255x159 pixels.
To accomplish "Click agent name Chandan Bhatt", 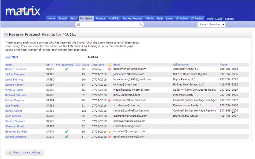I will coord(14,126).
